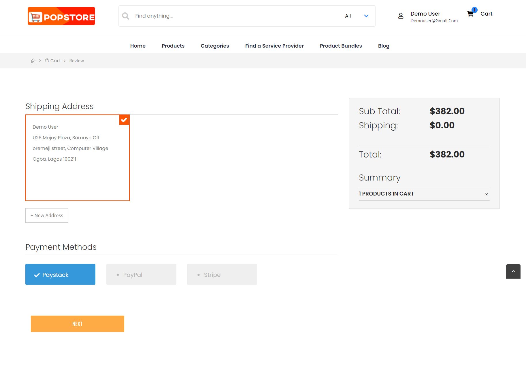Go to home via breadcrumb house icon

point(33,61)
